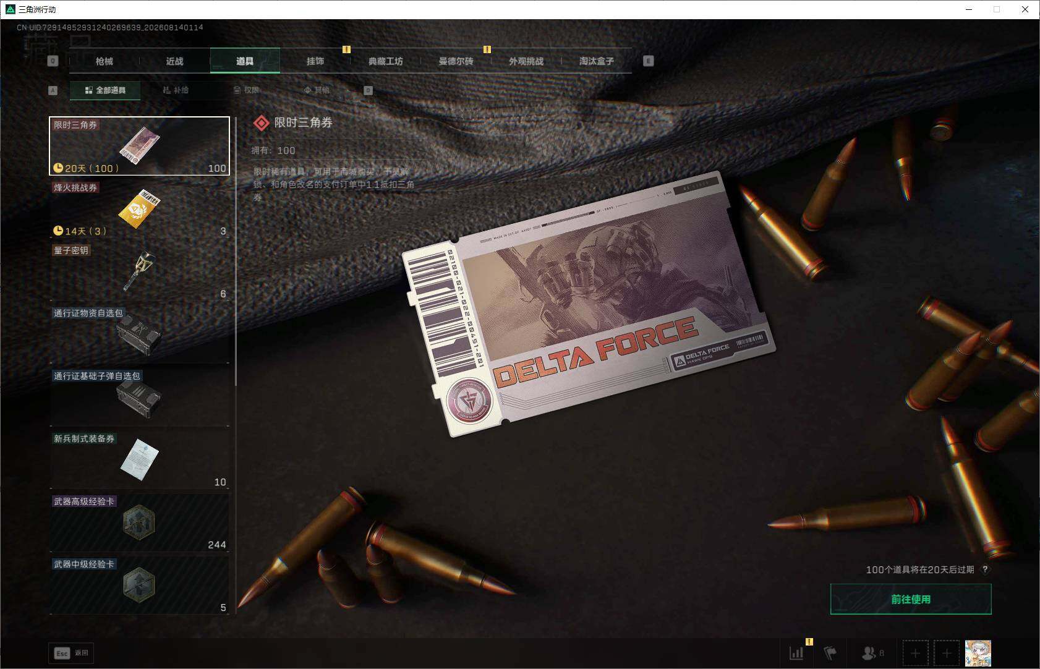The width and height of the screenshot is (1040, 669).
Task: Switch to the 近战 tab
Action: [x=175, y=61]
